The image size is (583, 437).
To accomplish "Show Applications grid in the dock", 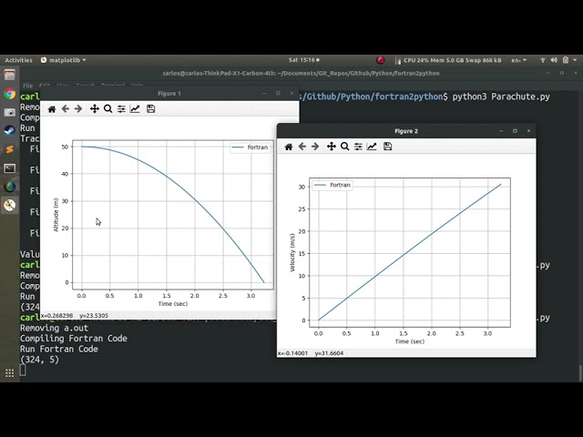I will point(10,372).
